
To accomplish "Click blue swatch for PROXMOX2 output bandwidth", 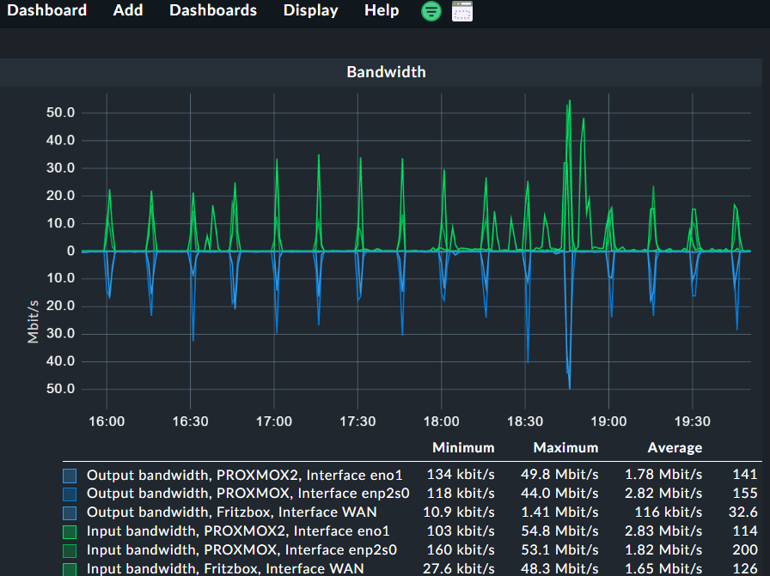I will [x=70, y=475].
